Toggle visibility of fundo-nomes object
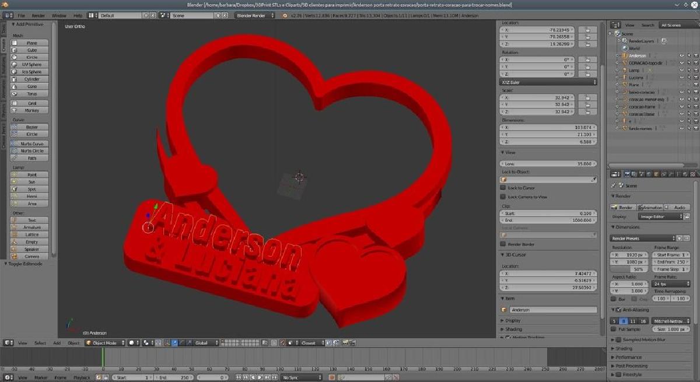 click(681, 128)
